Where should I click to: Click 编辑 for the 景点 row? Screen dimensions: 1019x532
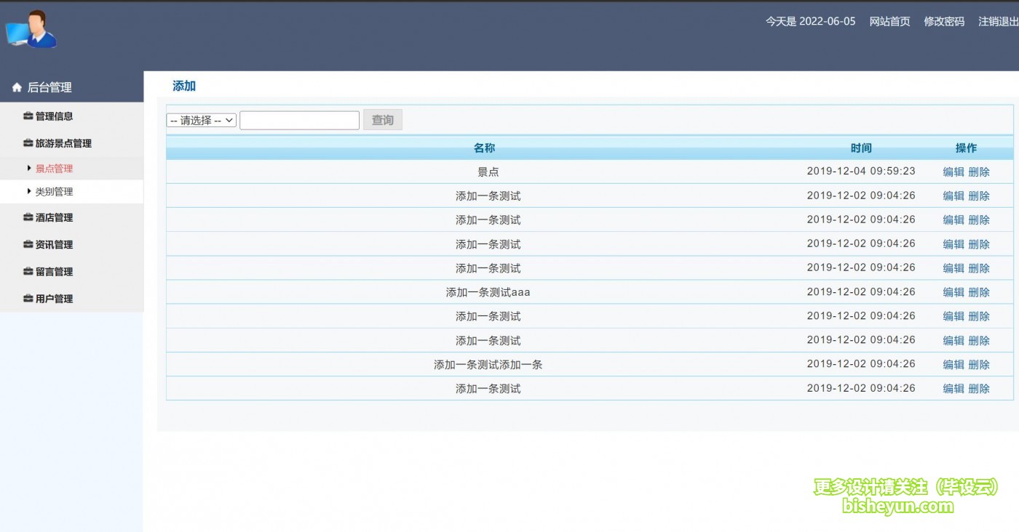click(953, 172)
